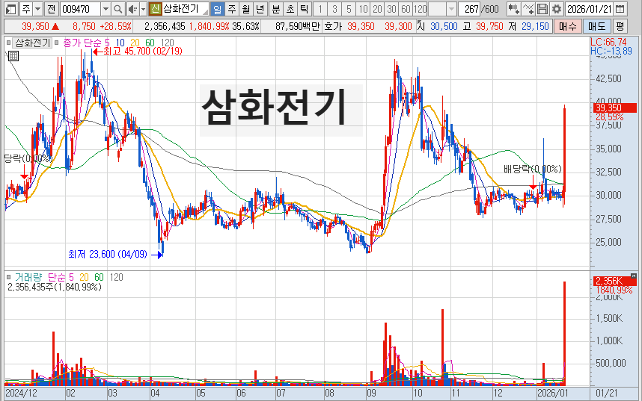Switch to the 월 monthly chart tab
Screen dimensions: 642x401
point(245,8)
